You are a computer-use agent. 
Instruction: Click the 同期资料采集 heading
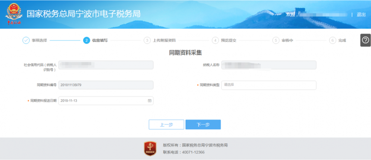pyautogui.click(x=185, y=53)
